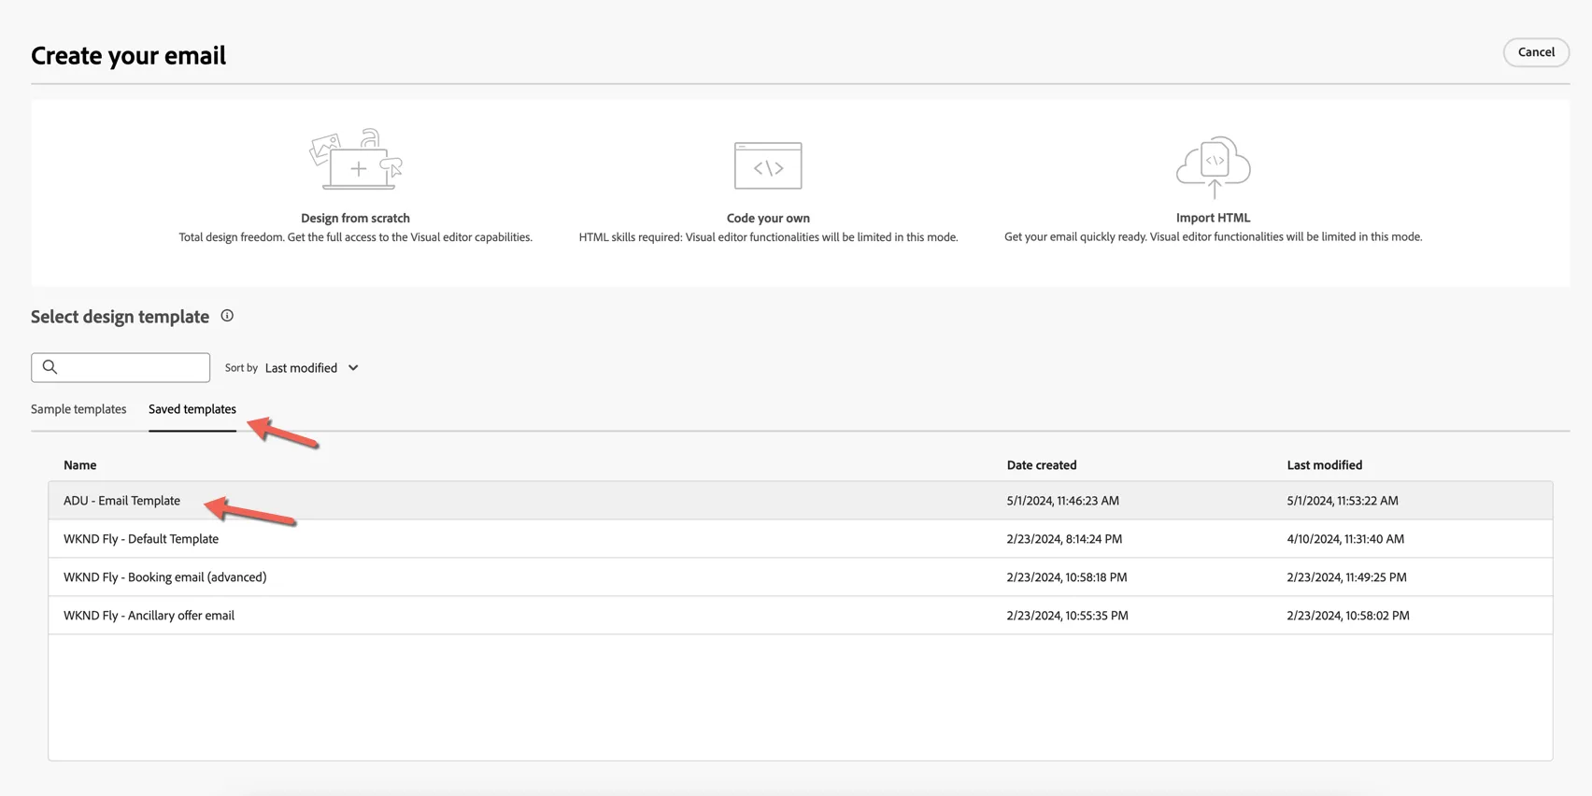The height and width of the screenshot is (796, 1592).
Task: Pick WKND Fly - Booking email (advanced)
Action: pos(801,577)
